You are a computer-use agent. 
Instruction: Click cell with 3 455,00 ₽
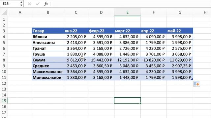click(x=154, y=66)
